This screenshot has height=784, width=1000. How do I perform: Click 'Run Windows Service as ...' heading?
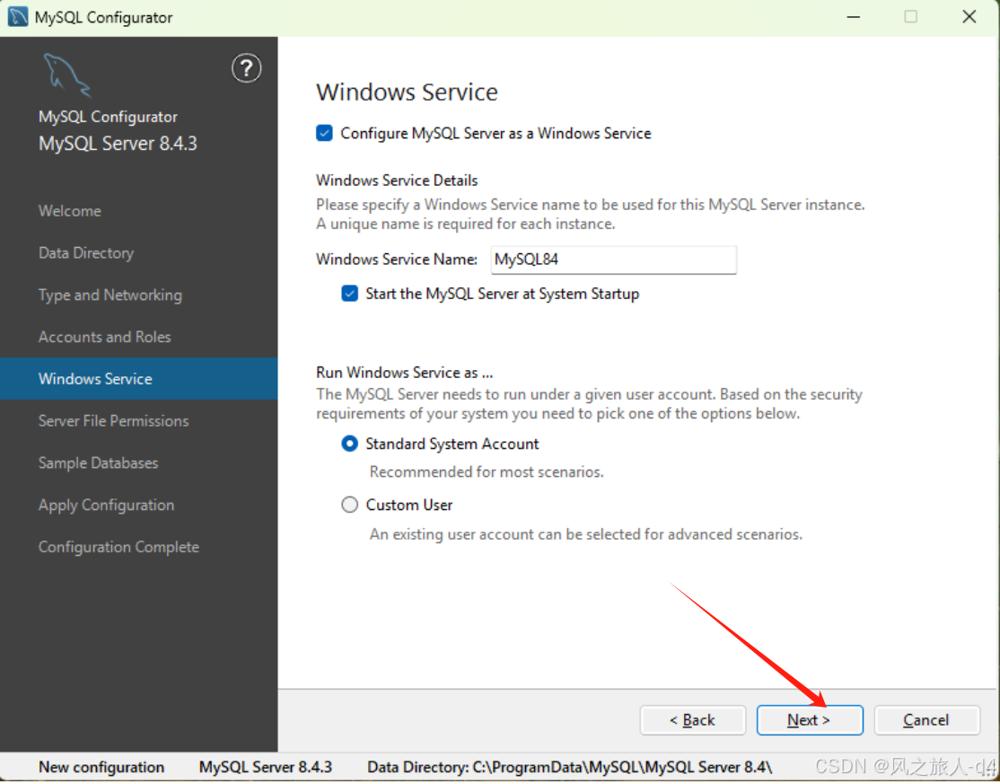point(404,373)
